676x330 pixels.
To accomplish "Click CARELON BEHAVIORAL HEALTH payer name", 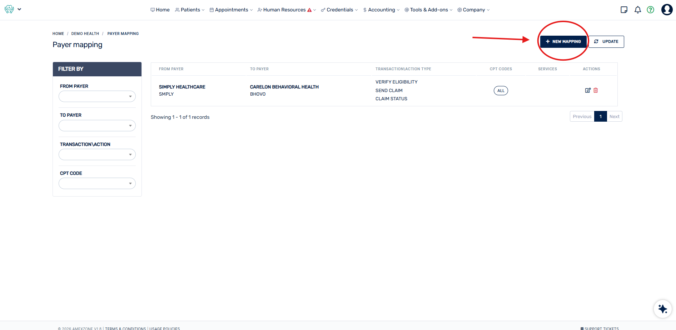I will tap(284, 87).
